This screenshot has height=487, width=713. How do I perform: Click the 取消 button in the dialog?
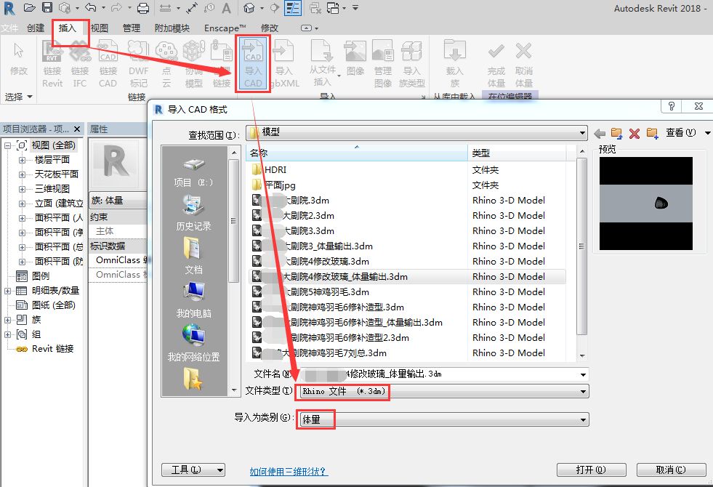pos(671,470)
